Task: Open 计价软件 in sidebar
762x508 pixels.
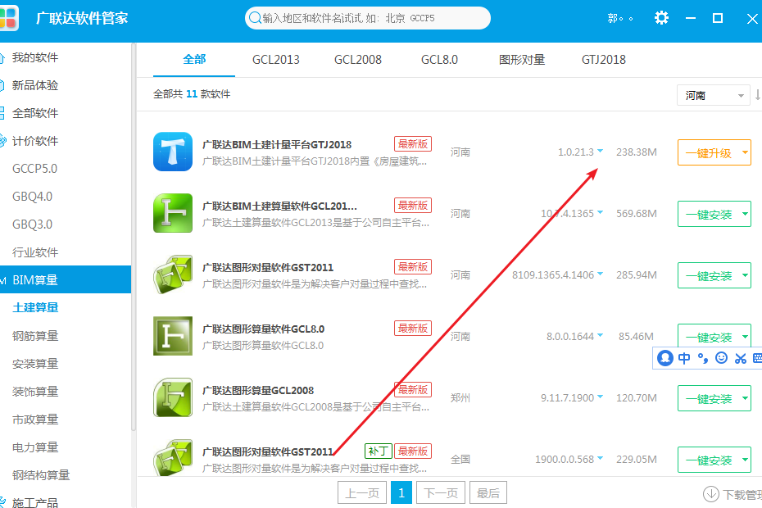Action: click(x=35, y=141)
